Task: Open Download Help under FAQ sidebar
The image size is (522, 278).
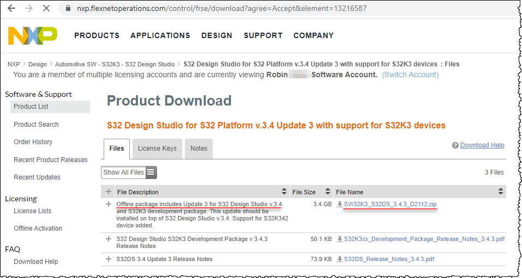Action: [36, 262]
